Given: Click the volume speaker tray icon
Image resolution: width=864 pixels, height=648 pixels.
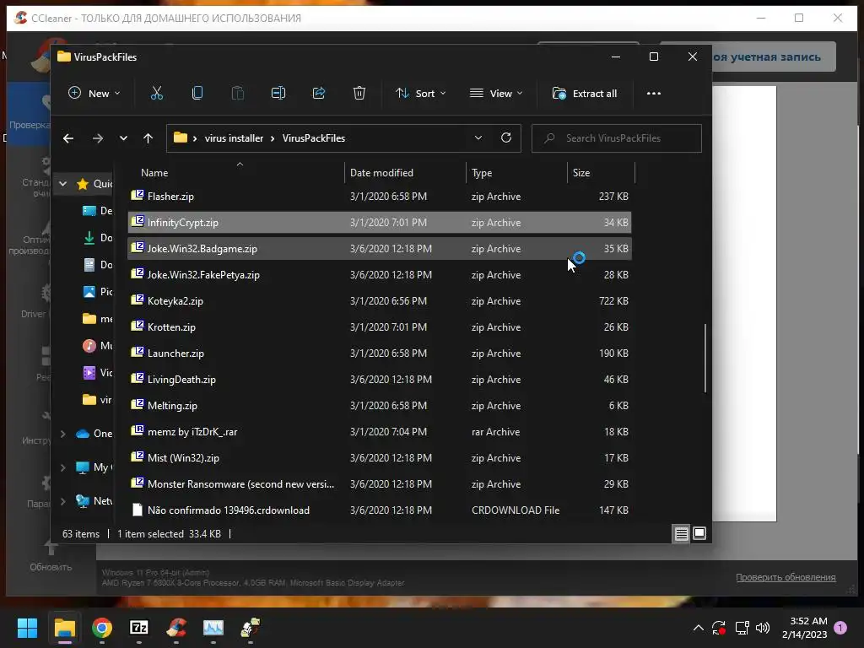Looking at the screenshot, I should [x=763, y=628].
